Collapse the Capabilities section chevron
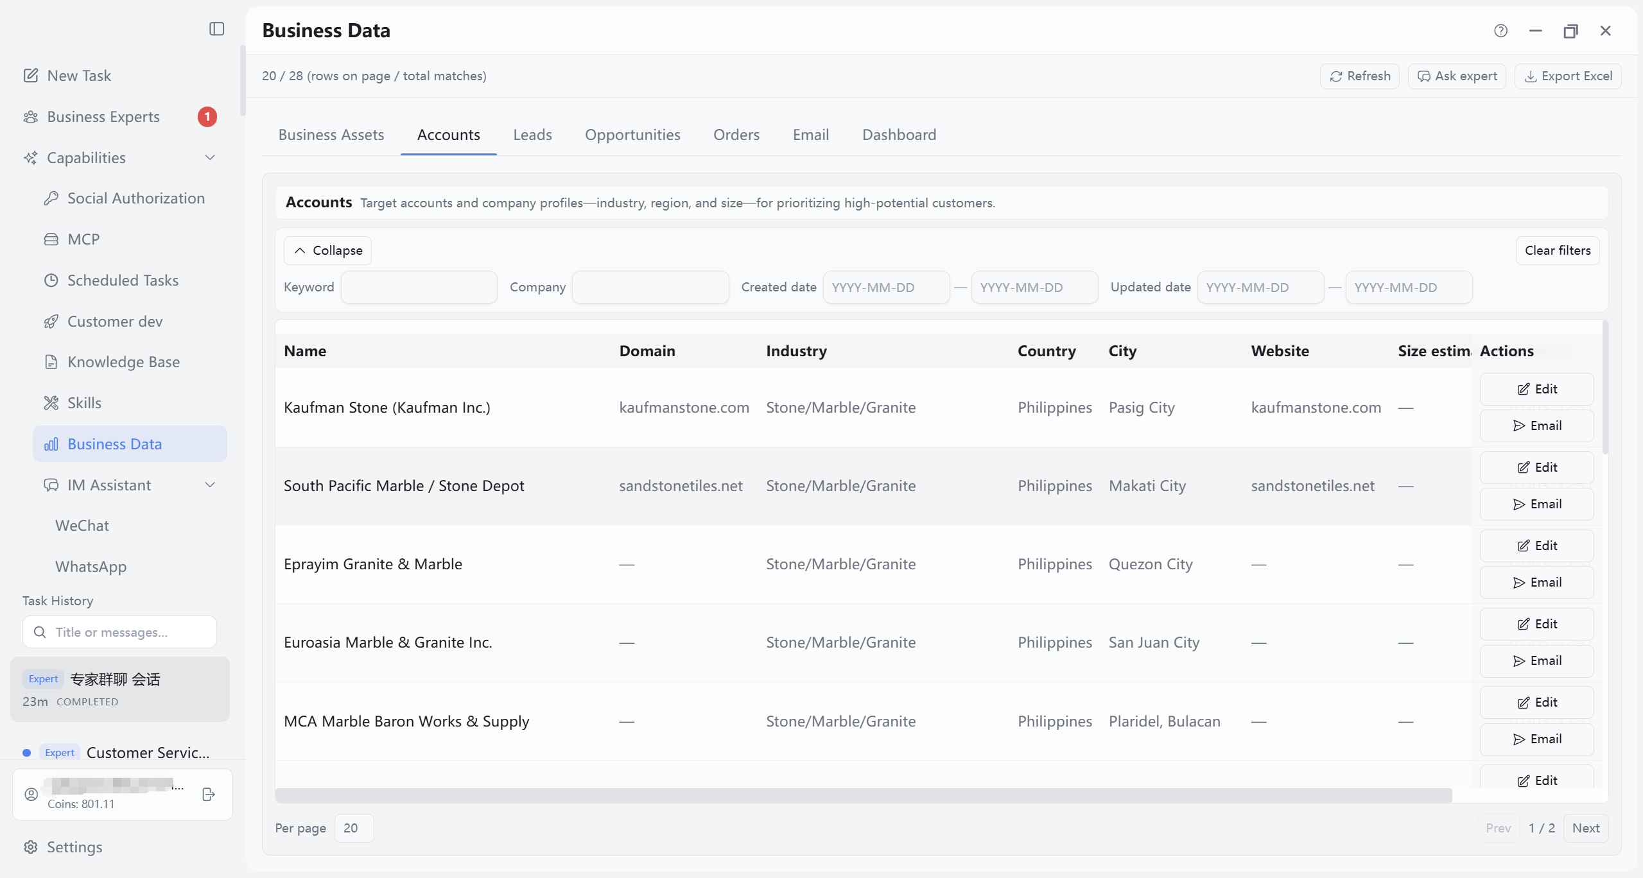Screen dimensions: 1643x878 tap(209, 158)
